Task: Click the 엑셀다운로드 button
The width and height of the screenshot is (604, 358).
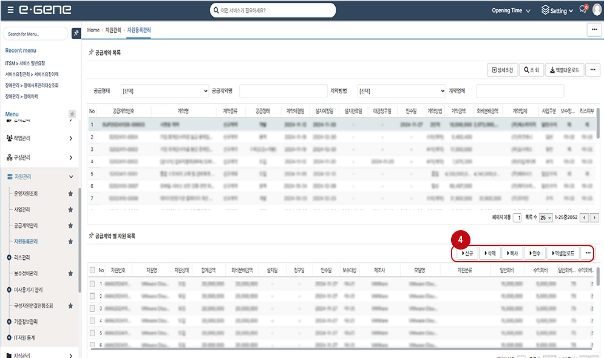Action: click(564, 70)
